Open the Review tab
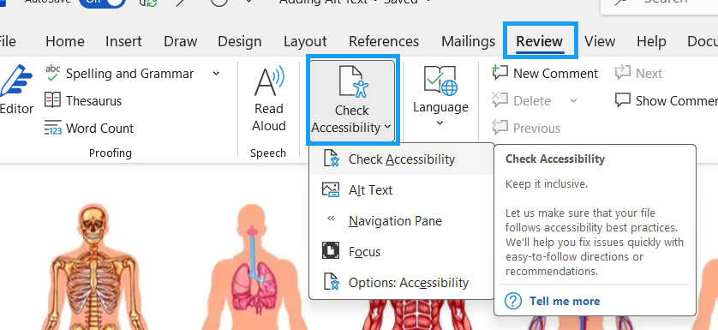This screenshot has height=330, width=718. click(540, 41)
